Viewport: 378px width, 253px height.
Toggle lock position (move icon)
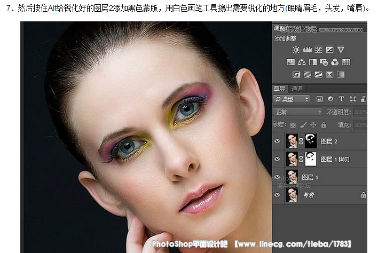313,125
